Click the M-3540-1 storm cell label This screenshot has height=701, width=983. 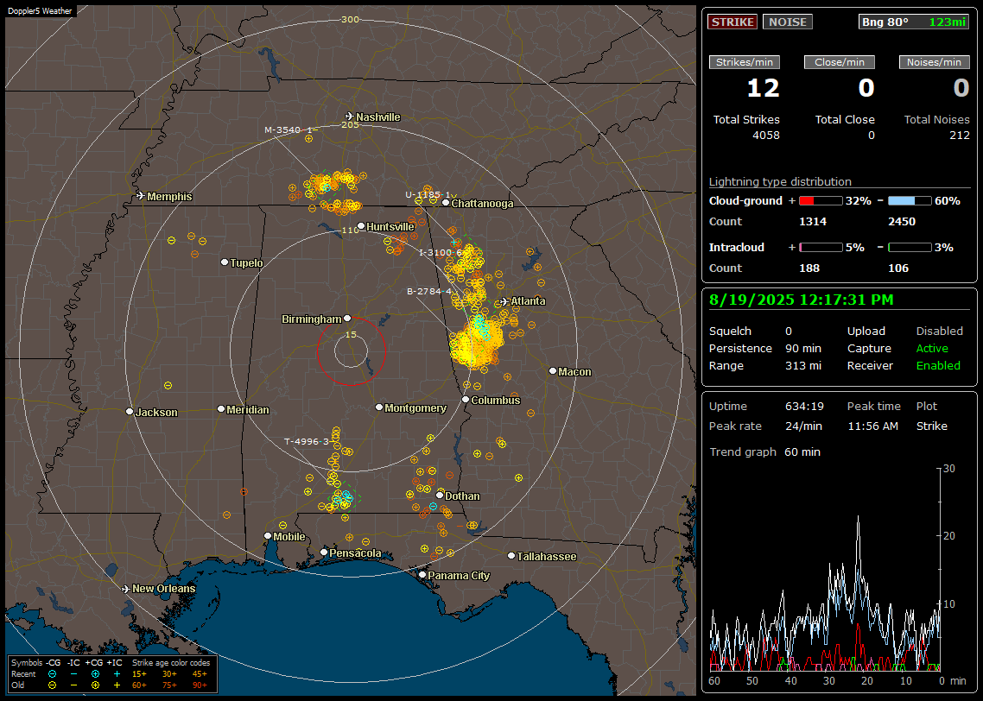click(x=288, y=129)
